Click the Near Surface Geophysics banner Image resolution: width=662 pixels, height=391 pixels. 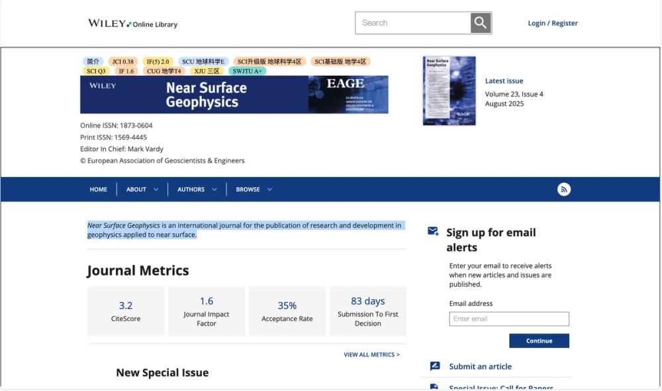pos(234,94)
